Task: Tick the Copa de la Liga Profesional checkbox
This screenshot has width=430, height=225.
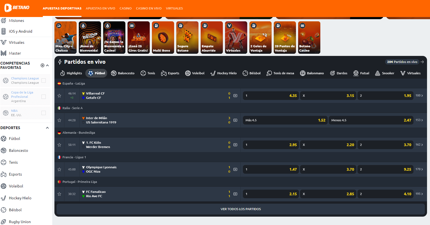Action: tap(44, 97)
